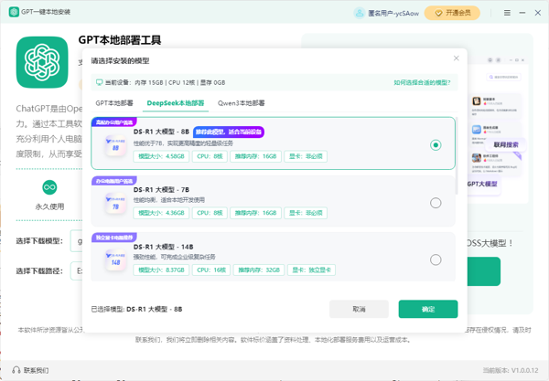Click the current device monitor icon
The height and width of the screenshot is (381, 549).
point(100,82)
